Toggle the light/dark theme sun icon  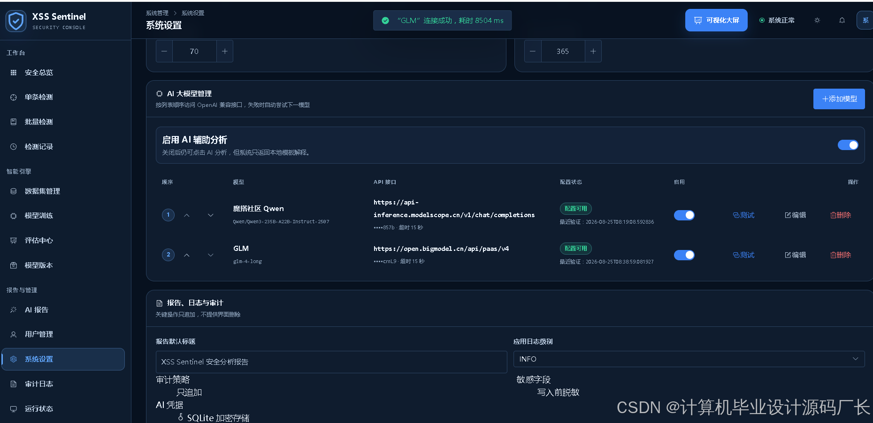click(x=817, y=20)
